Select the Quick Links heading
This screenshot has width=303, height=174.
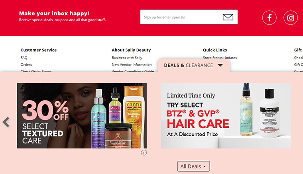point(215,50)
